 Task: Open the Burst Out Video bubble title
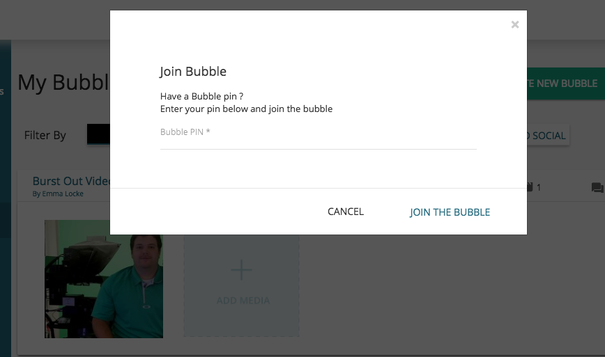tap(71, 181)
